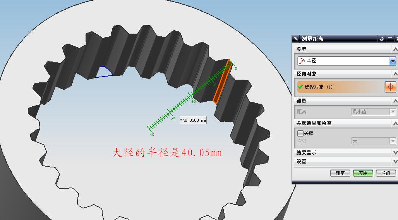Screen dimensions: 398x220
Task: Collapse the 类型 section
Action: [395, 49]
